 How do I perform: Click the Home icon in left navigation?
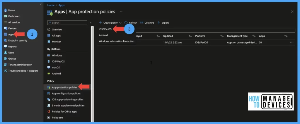(5, 10)
